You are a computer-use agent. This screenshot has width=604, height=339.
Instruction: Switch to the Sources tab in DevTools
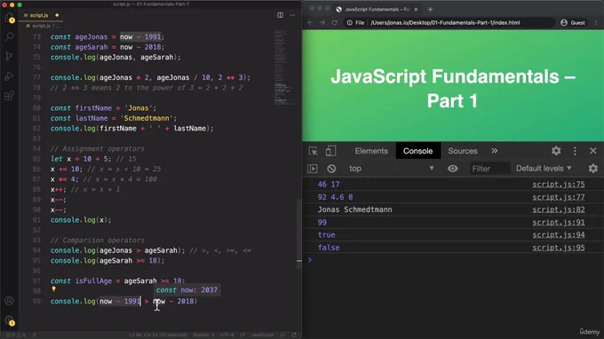click(463, 151)
